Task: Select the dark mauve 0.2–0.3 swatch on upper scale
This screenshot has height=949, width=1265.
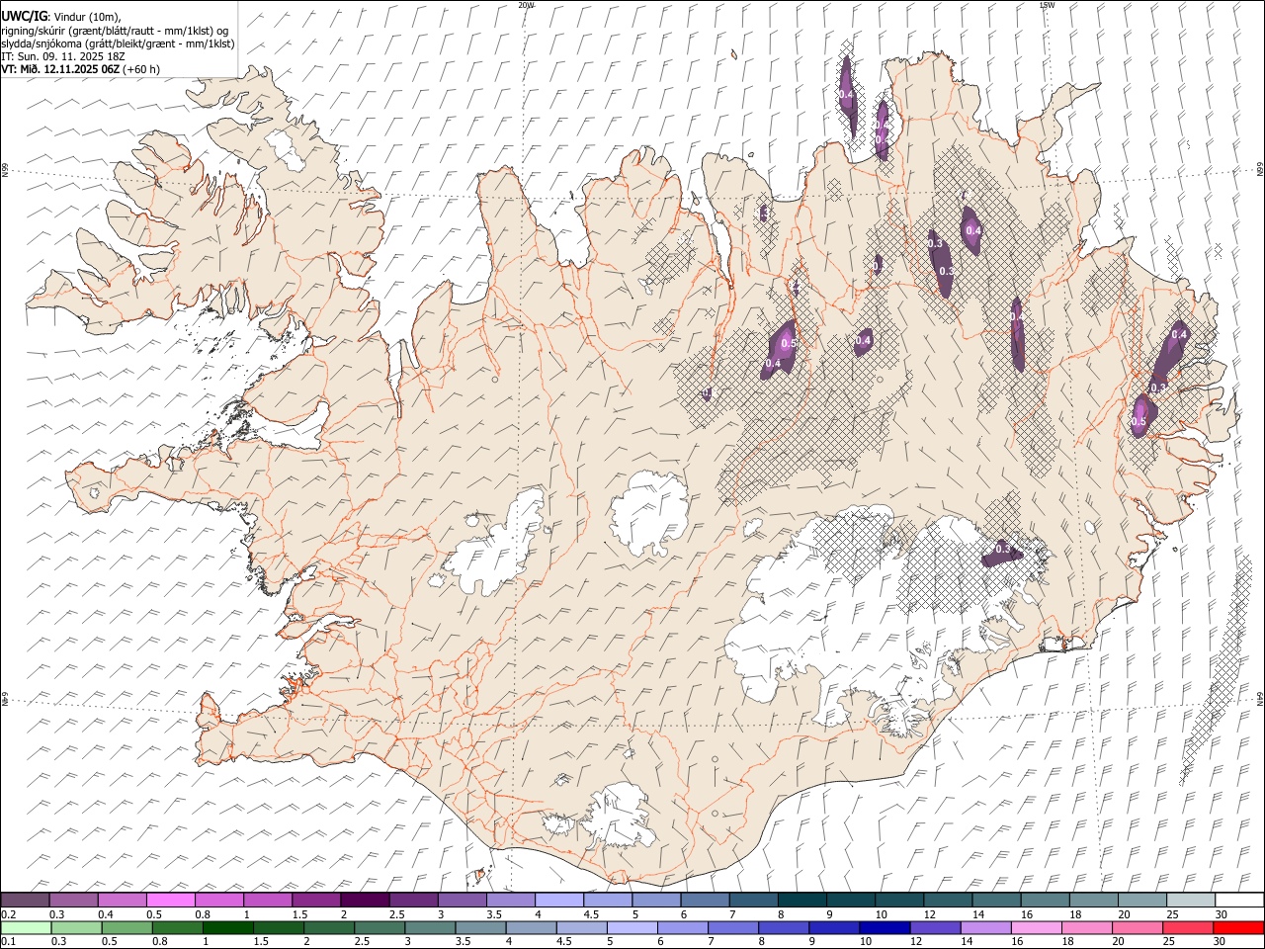Action: [26, 901]
